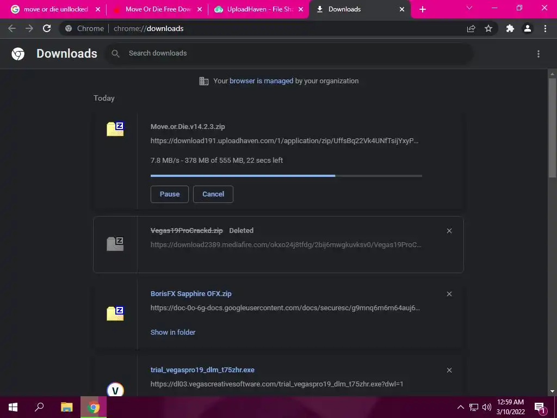This screenshot has width=557, height=418.
Task: Open the network icon in the system tray
Action: [474, 407]
